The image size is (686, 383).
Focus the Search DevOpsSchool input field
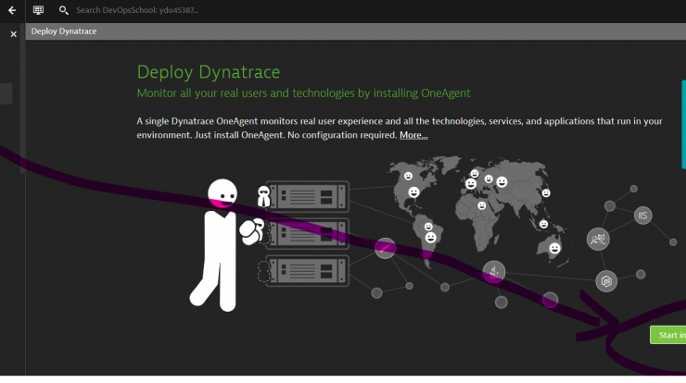[137, 10]
